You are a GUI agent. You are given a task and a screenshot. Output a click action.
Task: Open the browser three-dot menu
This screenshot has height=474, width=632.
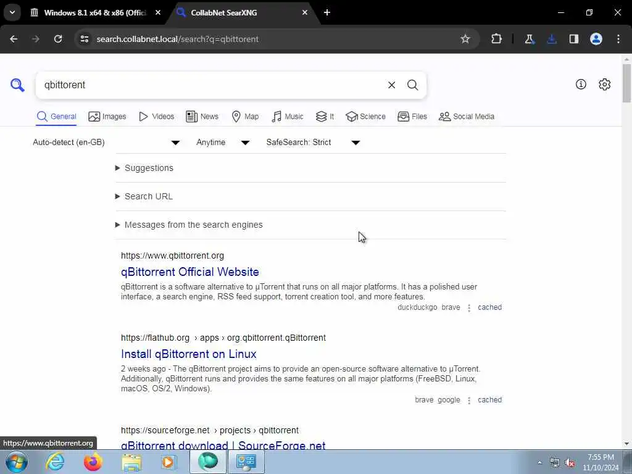click(618, 39)
